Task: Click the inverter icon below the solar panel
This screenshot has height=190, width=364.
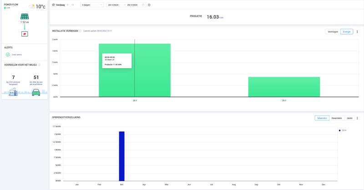Action: [x=25, y=34]
